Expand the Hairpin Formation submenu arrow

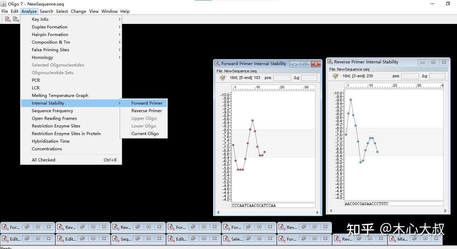119,35
